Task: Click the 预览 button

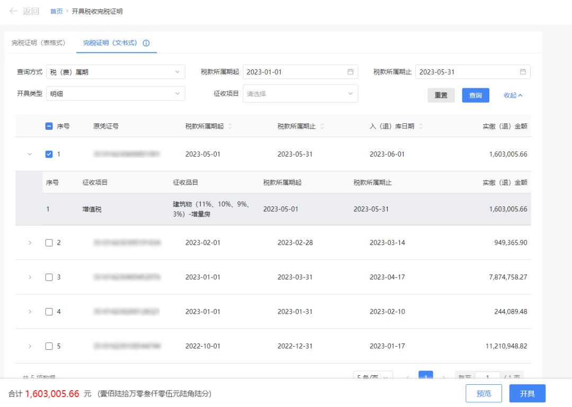Action: (484, 394)
